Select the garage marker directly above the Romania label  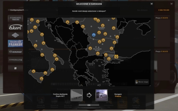tap(102, 25)
